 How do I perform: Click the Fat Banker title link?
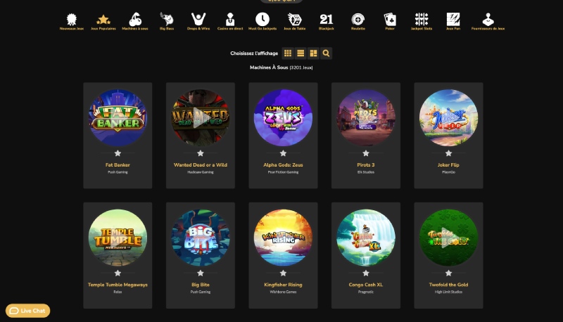click(118, 165)
